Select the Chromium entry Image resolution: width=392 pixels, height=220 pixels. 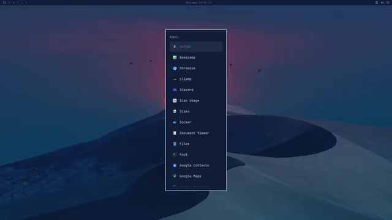pos(196,68)
